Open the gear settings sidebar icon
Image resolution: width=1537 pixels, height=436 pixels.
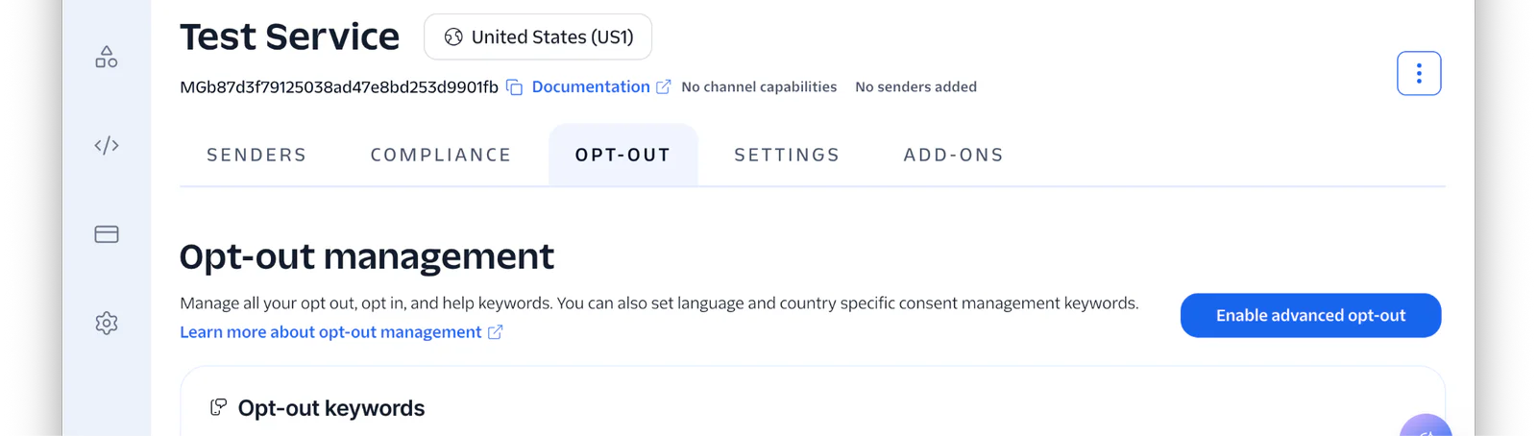[x=107, y=323]
